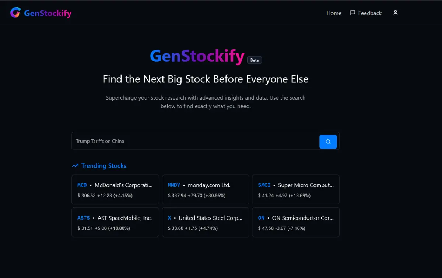This screenshot has width=442, height=278.
Task: Select the X United States Steel card
Action: [x=205, y=222]
